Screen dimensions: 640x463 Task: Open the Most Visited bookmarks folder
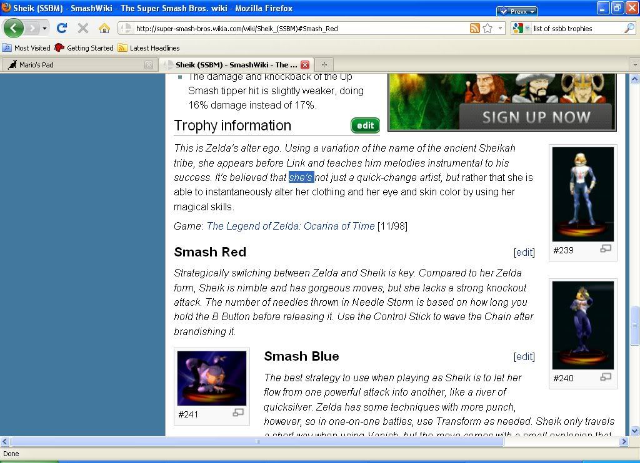[x=26, y=47]
